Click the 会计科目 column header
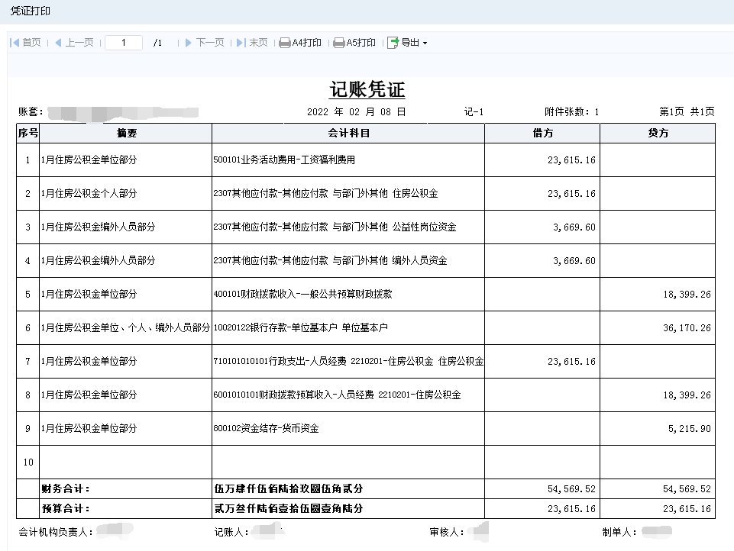The width and height of the screenshot is (734, 551). pos(348,134)
